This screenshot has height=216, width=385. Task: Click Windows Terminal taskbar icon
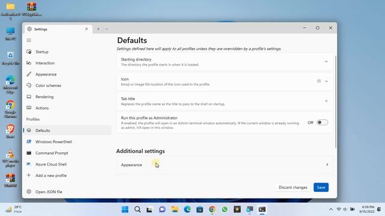pyautogui.click(x=262, y=209)
